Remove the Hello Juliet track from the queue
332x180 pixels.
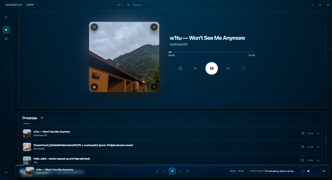tap(318, 160)
